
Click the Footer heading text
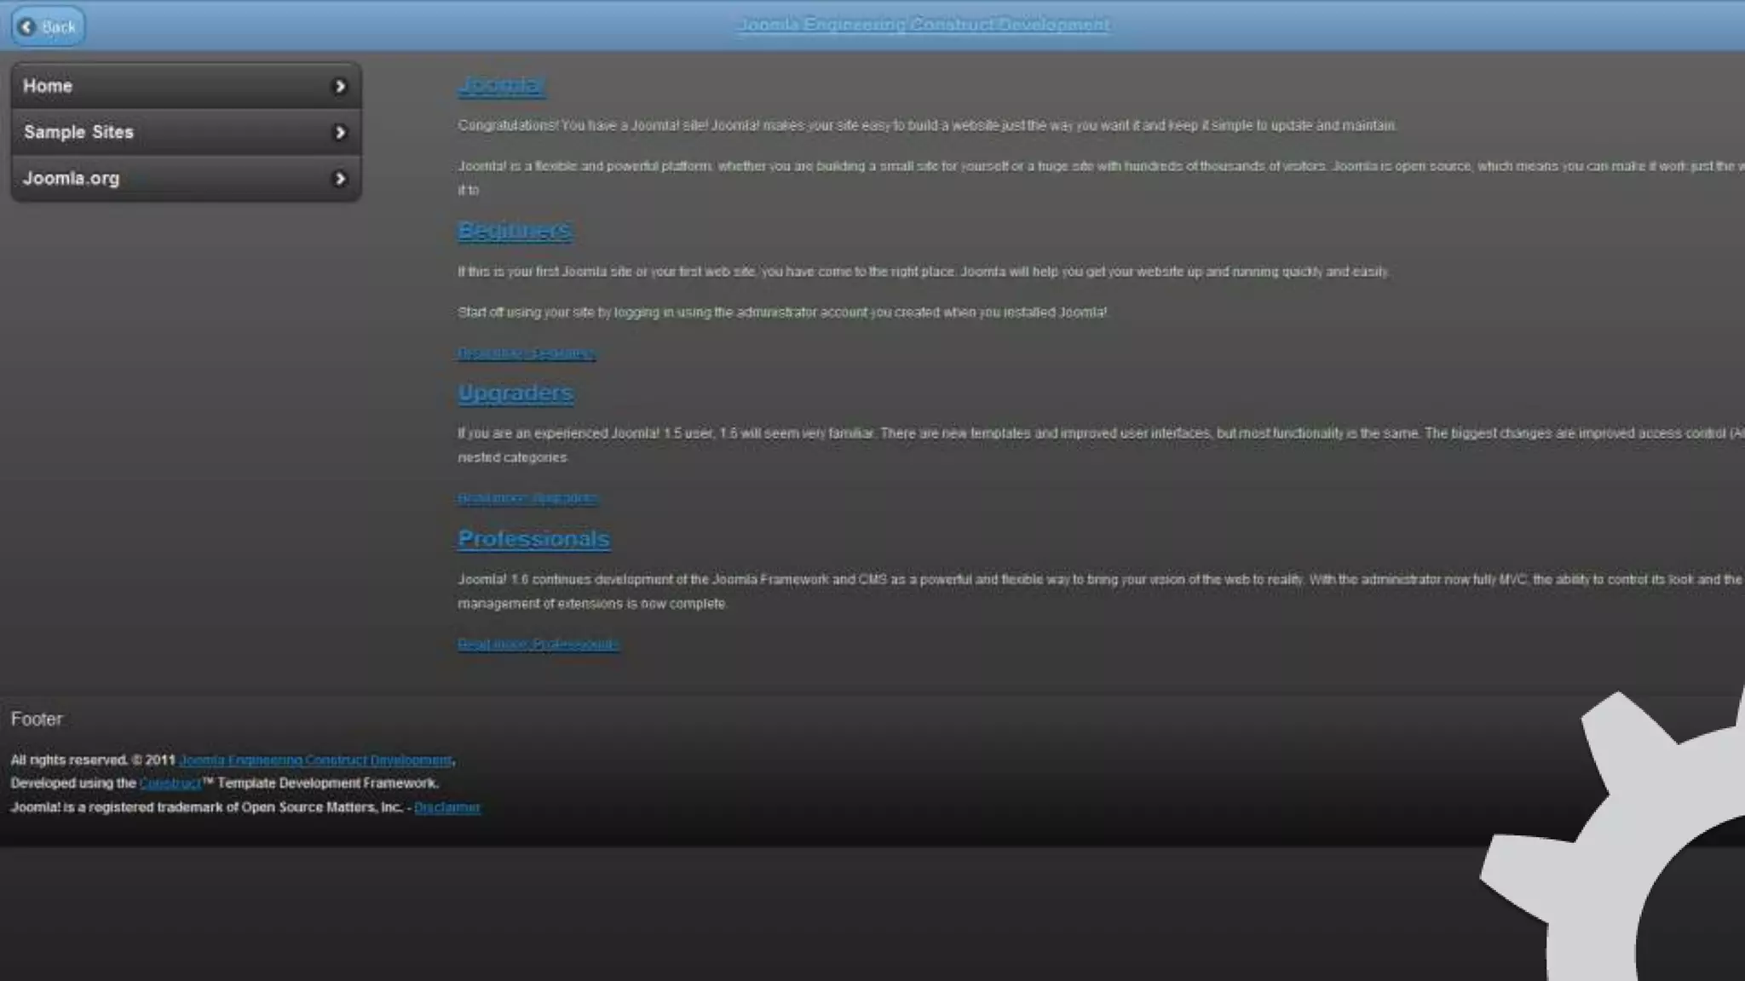(37, 720)
